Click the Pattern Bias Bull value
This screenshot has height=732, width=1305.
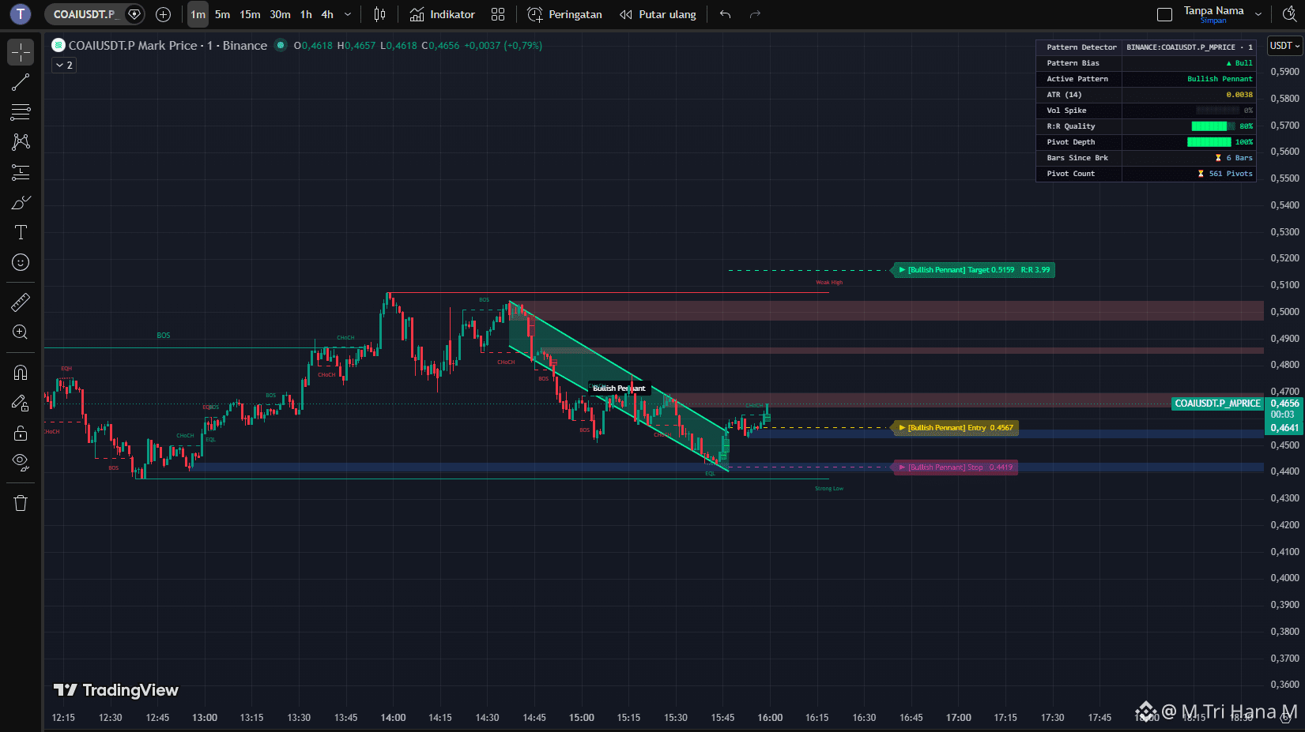1239,63
